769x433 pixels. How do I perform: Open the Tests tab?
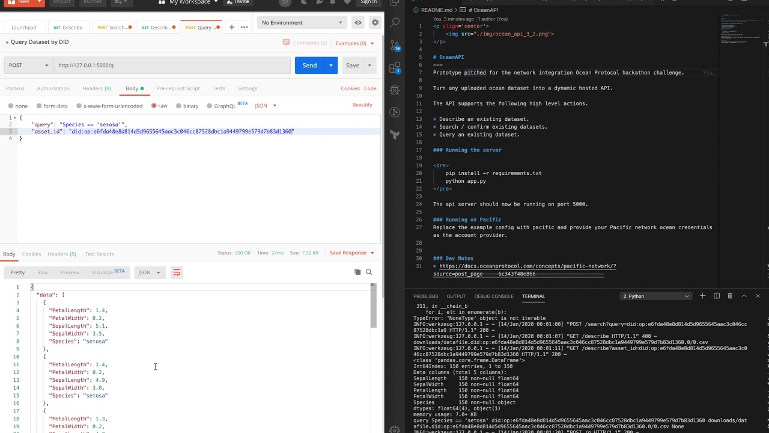click(219, 88)
